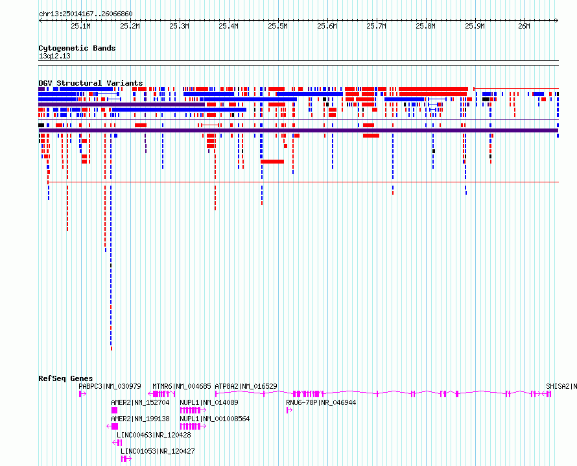Viewport: 577px width, 466px height.
Task: Click the Cytogenetic Bands track title
Action: click(77, 48)
